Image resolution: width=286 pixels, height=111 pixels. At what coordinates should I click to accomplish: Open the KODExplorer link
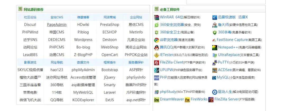(x=83, y=100)
